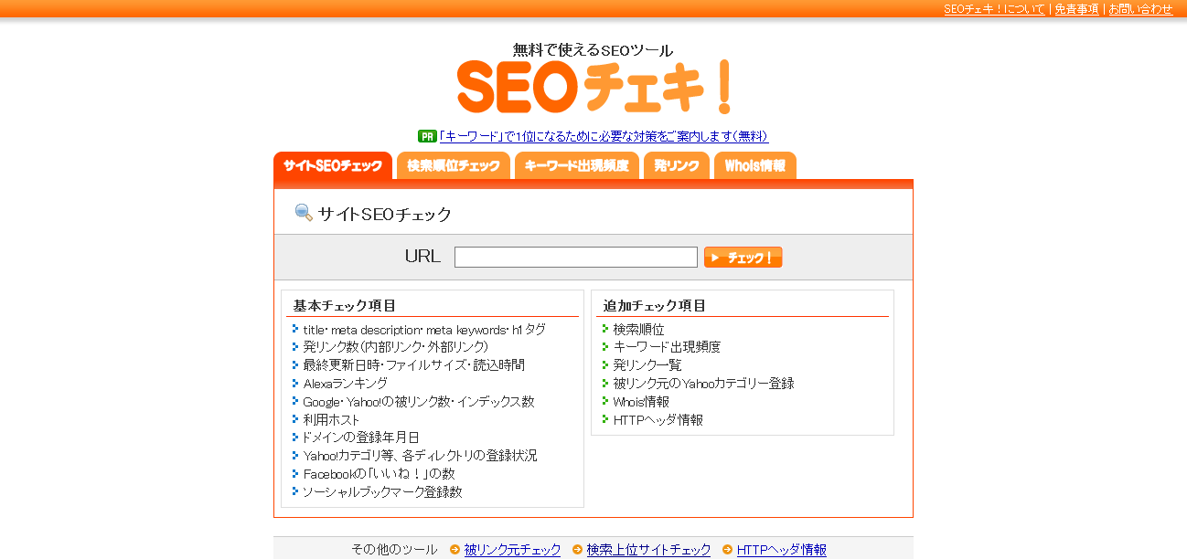This screenshot has height=559, width=1187.
Task: Open the HTTPヘッダ情報 footer link
Action: click(x=782, y=549)
